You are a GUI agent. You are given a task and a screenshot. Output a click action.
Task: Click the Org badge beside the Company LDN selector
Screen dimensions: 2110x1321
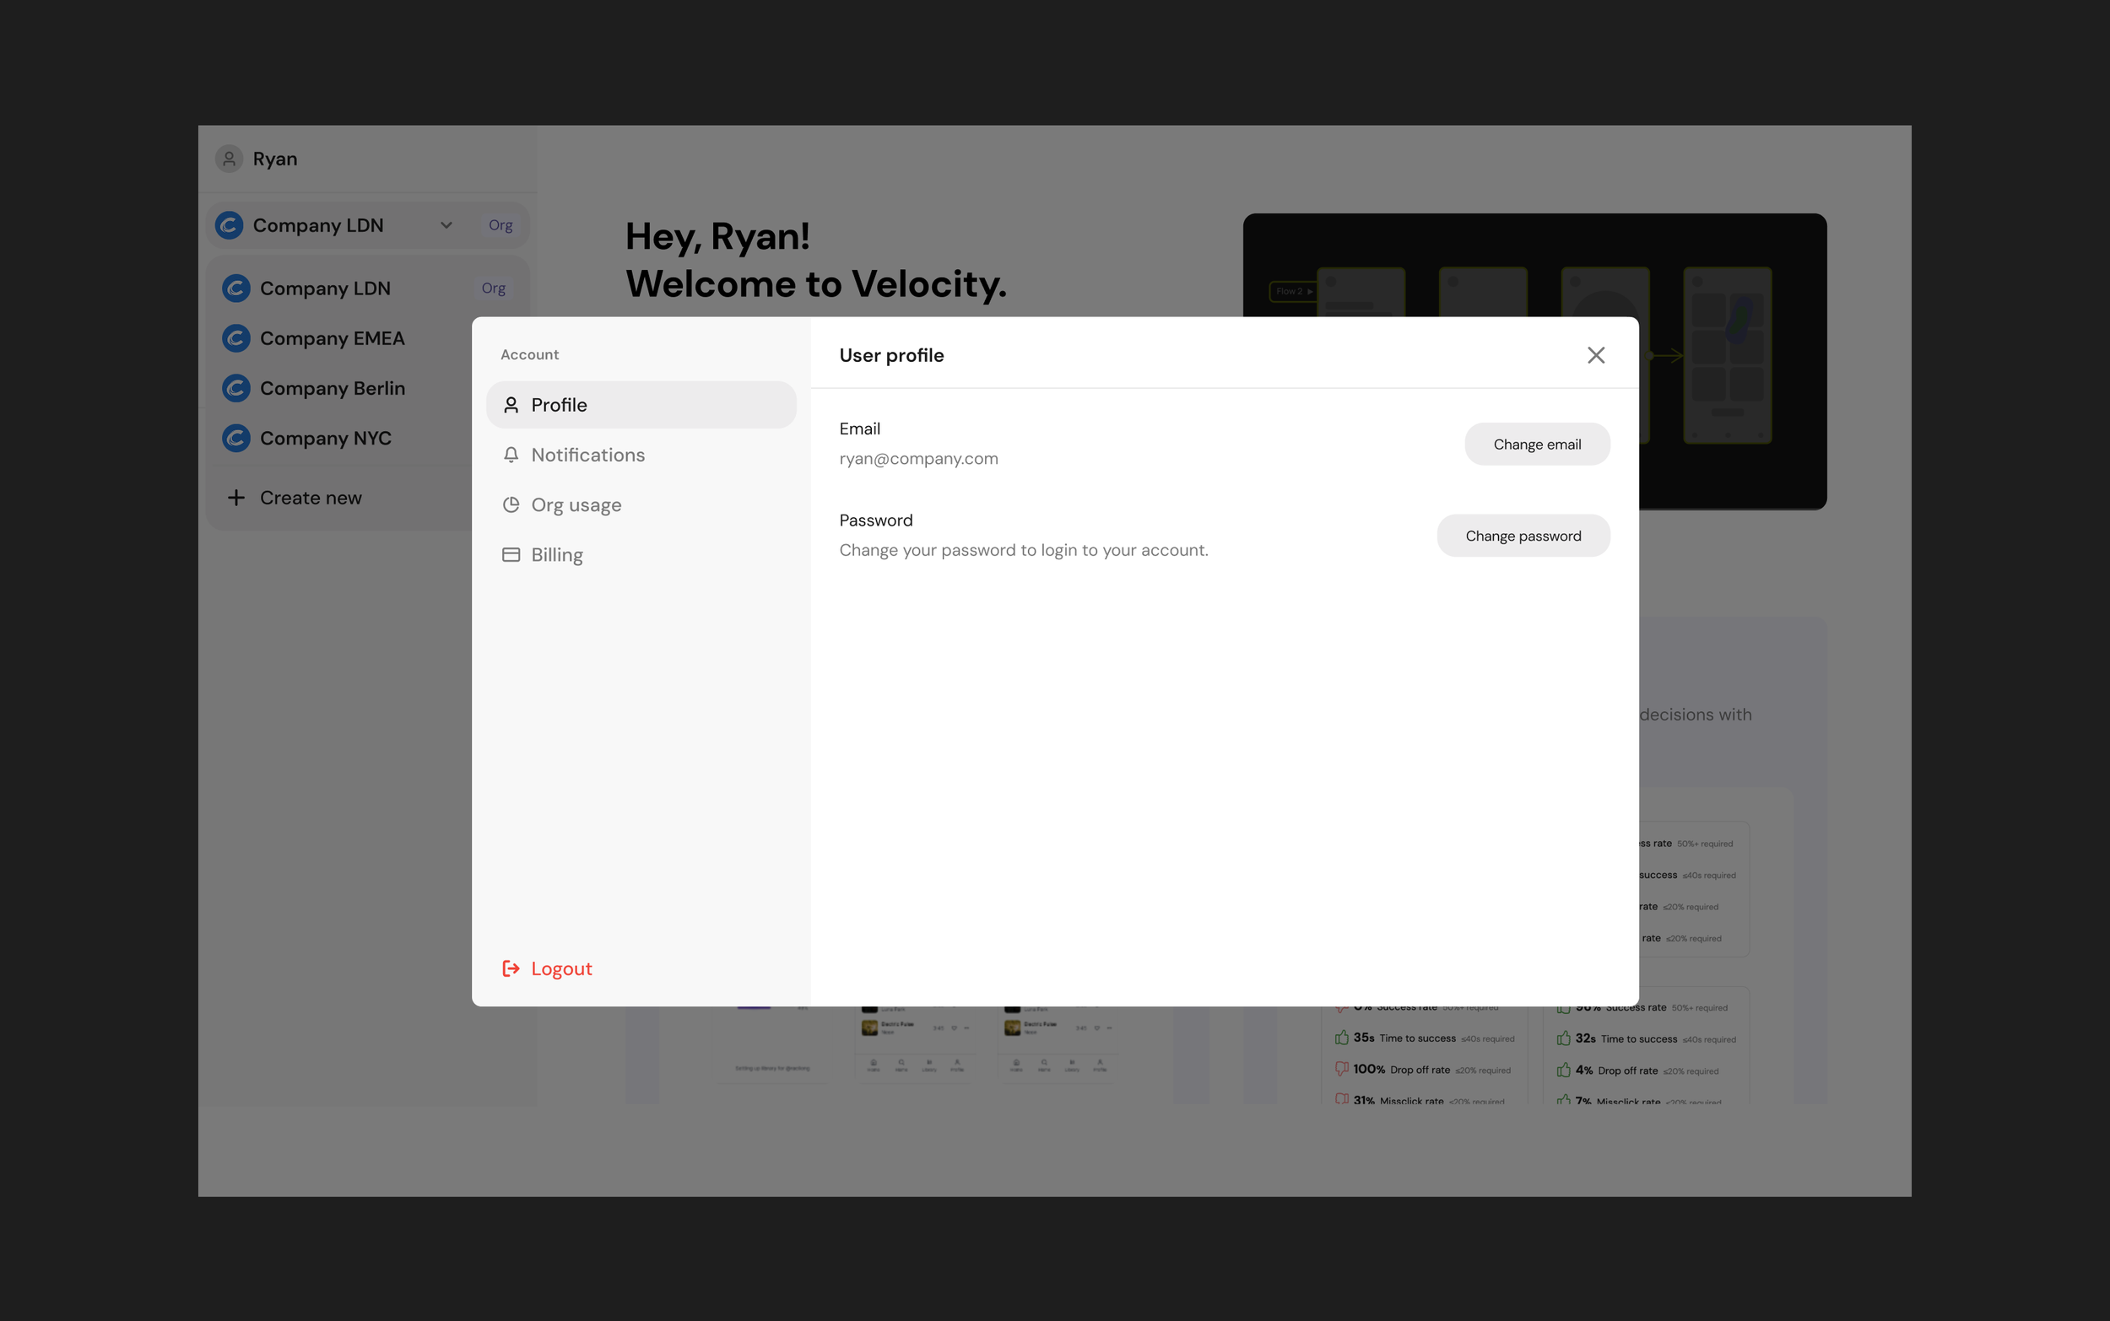coord(500,225)
